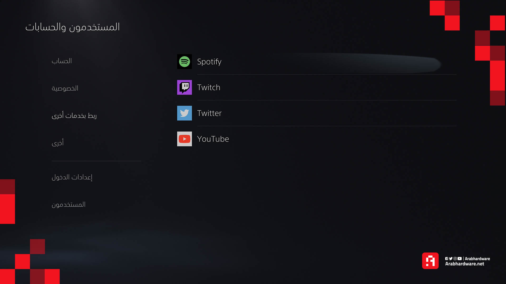Select the Twitter service label
Viewport: 506px width, 284px height.
(210, 113)
